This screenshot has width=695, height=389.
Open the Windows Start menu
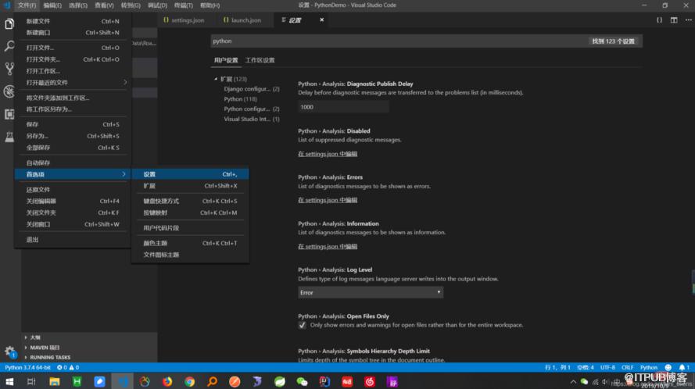tap(9, 381)
